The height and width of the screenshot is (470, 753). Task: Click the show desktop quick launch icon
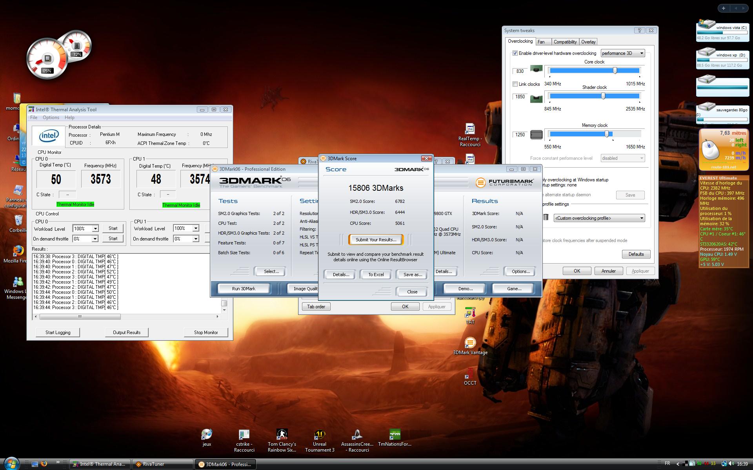[35, 464]
